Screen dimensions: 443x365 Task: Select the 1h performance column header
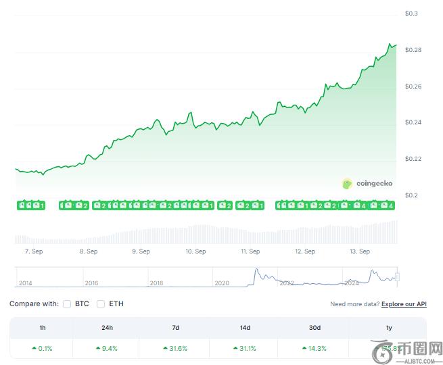tap(43, 328)
